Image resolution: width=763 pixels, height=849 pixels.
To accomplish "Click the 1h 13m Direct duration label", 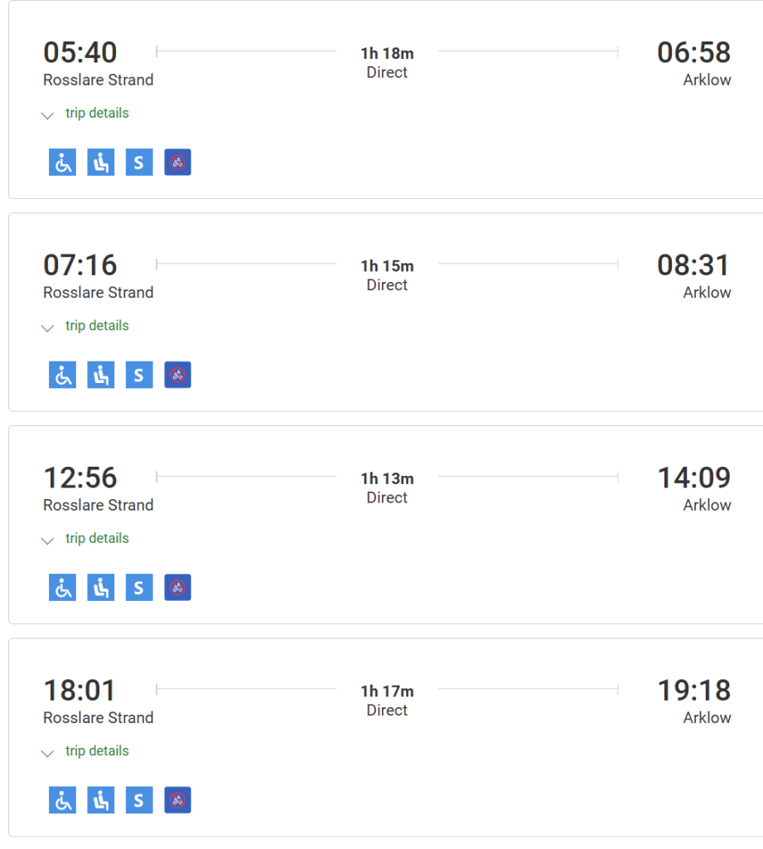I will click(x=387, y=488).
